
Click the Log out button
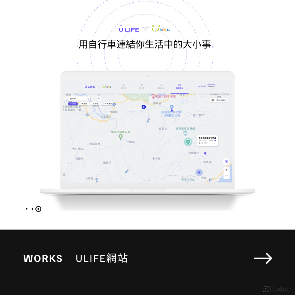point(211,86)
